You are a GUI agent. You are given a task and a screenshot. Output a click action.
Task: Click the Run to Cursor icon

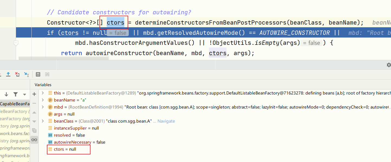pos(26,74)
